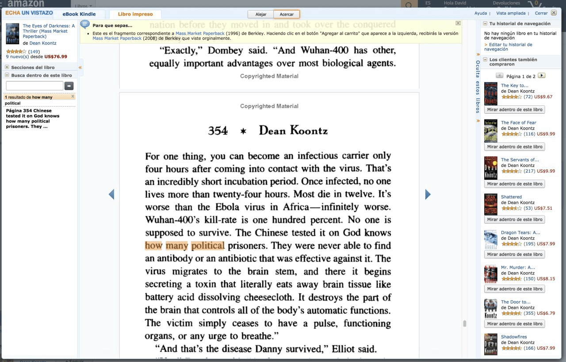The image size is (566, 362).
Task: Click the (355) review count for The Door to...
Action: coord(528,313)
